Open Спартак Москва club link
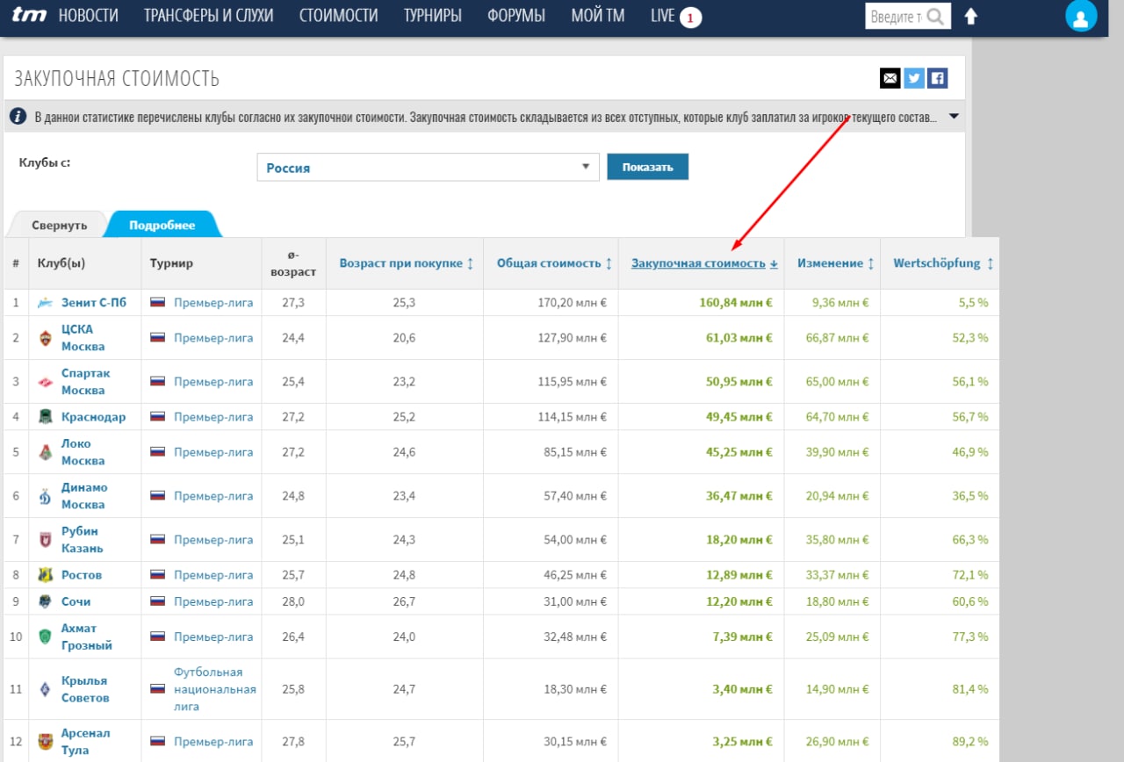1124x762 pixels. (86, 382)
